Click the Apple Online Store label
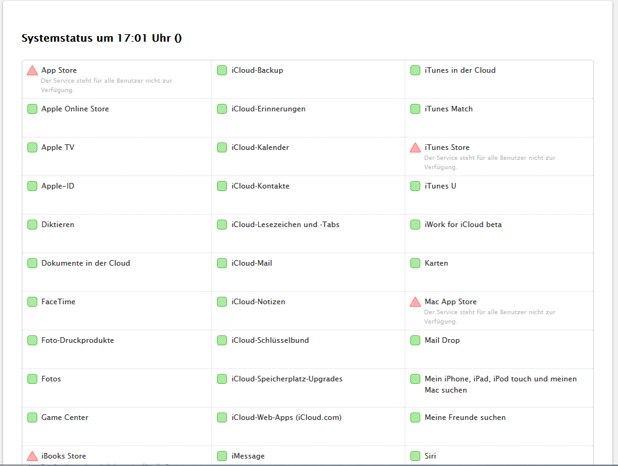Screen dimensions: 618x466 75,109
